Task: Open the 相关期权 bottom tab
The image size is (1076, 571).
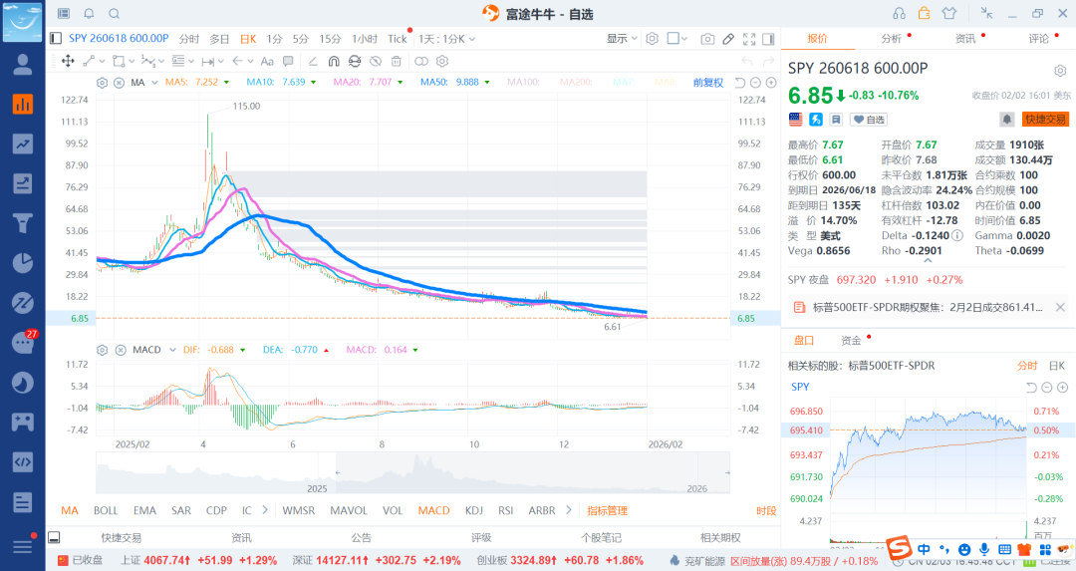Action: pyautogui.click(x=720, y=538)
